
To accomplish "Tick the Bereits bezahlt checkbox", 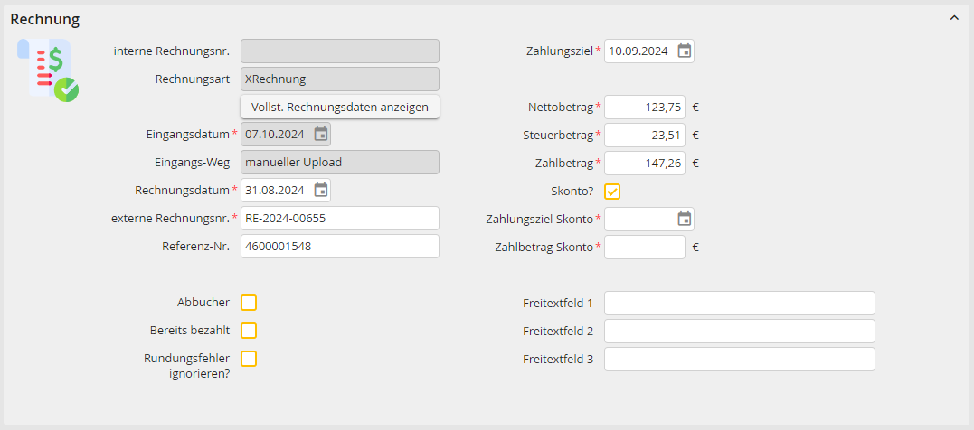I will (249, 331).
